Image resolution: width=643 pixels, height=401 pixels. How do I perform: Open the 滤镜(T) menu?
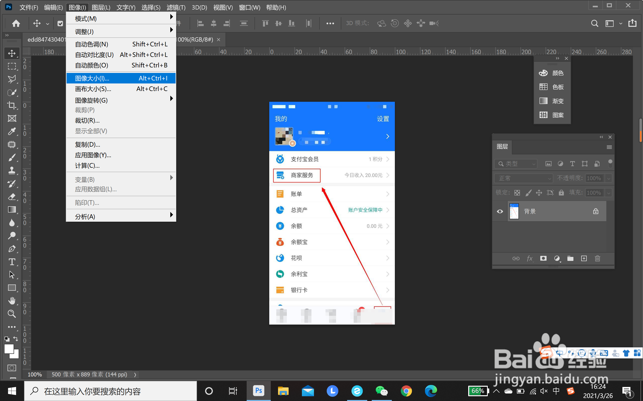click(x=176, y=8)
